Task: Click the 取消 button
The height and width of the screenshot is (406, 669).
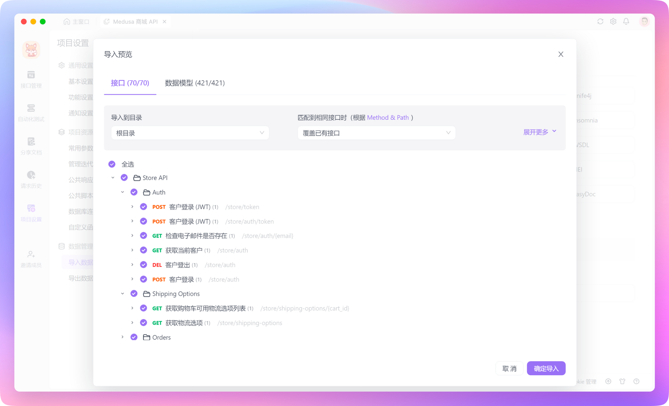Action: pos(509,368)
